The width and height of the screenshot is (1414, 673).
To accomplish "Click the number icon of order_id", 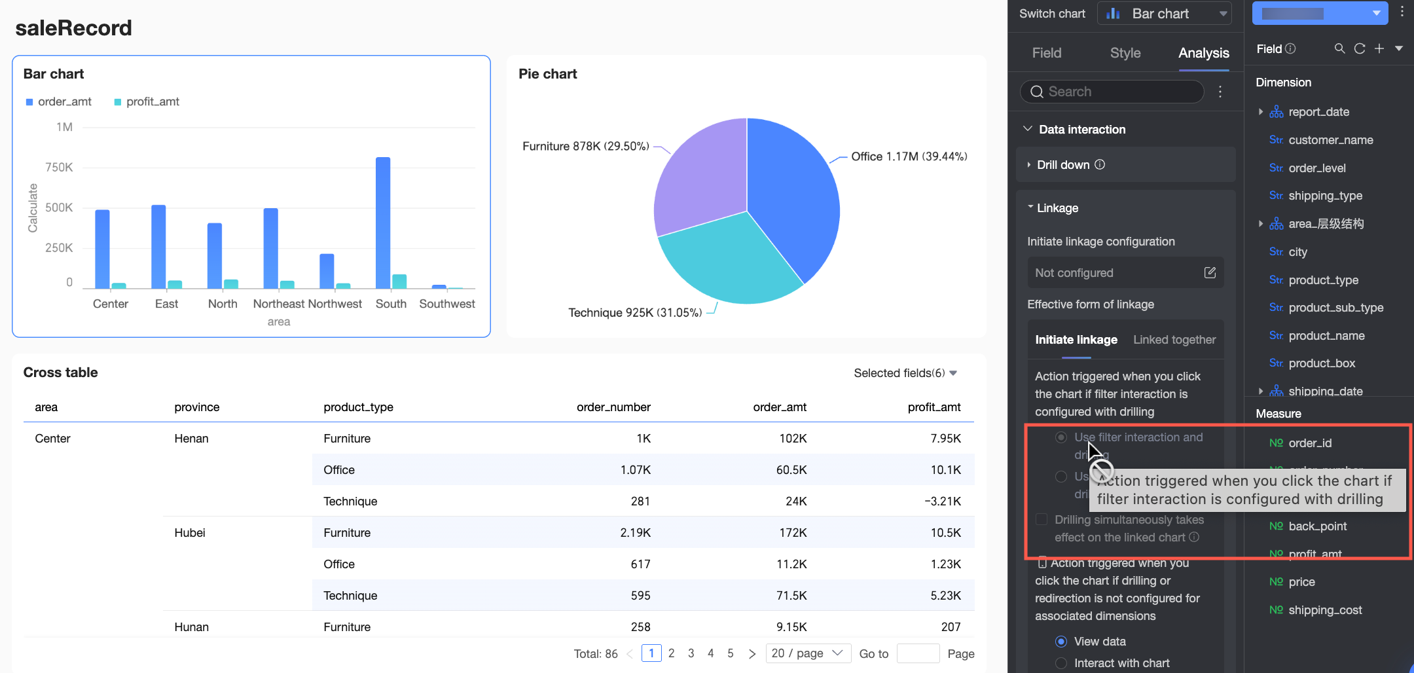I will point(1276,443).
